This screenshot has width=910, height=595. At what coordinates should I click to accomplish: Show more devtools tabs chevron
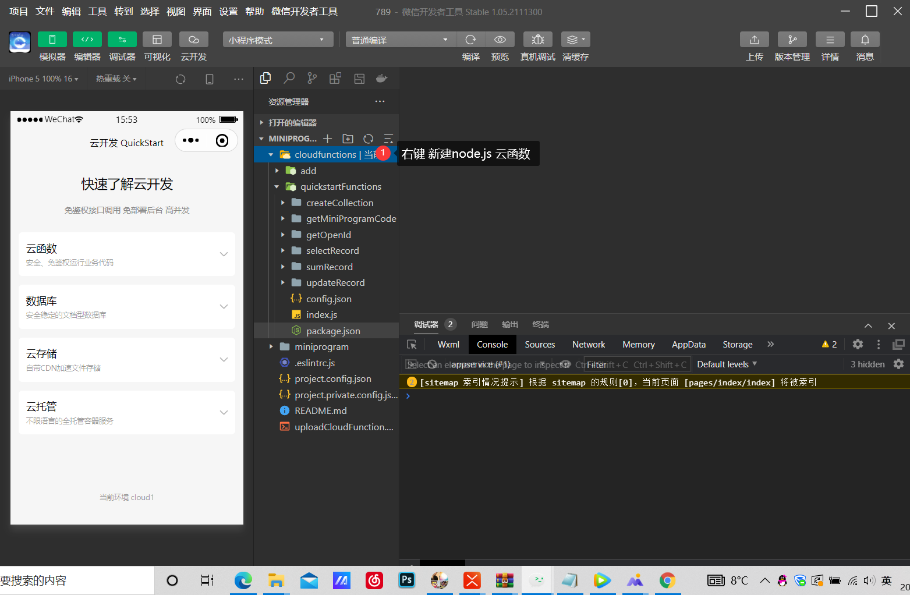tap(770, 344)
